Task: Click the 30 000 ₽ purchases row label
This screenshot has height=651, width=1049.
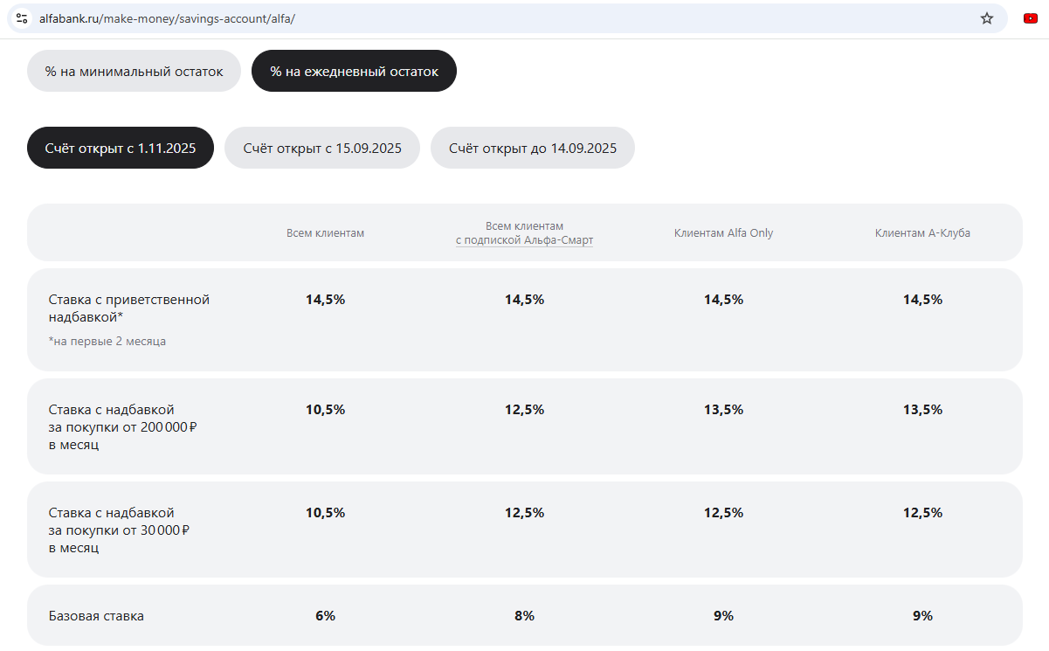Action: [x=120, y=530]
